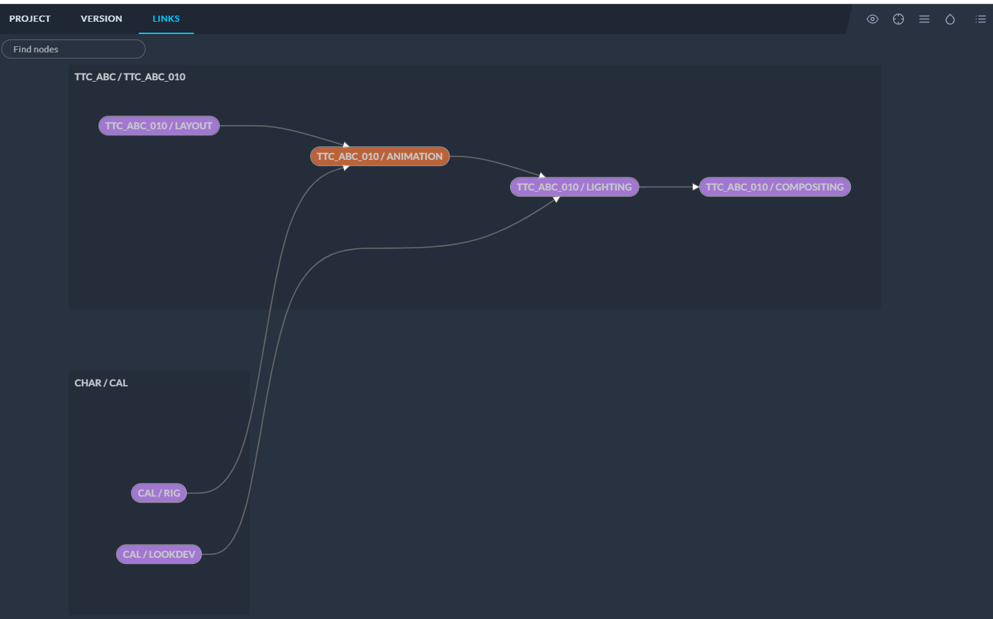Click the crosshair target icon
This screenshot has height=619, width=993.
tap(898, 19)
